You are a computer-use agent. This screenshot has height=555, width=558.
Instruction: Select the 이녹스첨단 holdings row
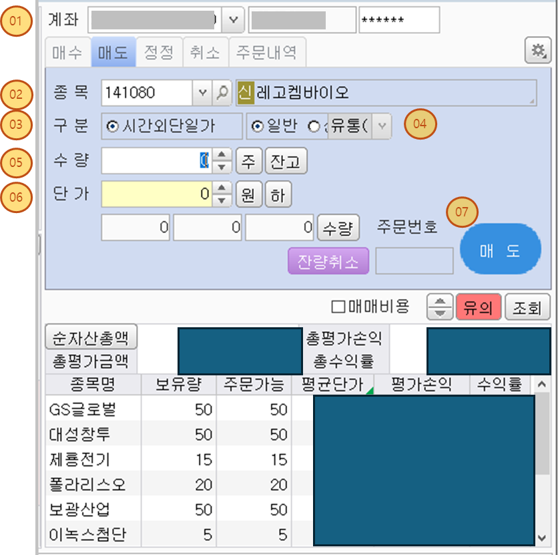(x=290, y=534)
